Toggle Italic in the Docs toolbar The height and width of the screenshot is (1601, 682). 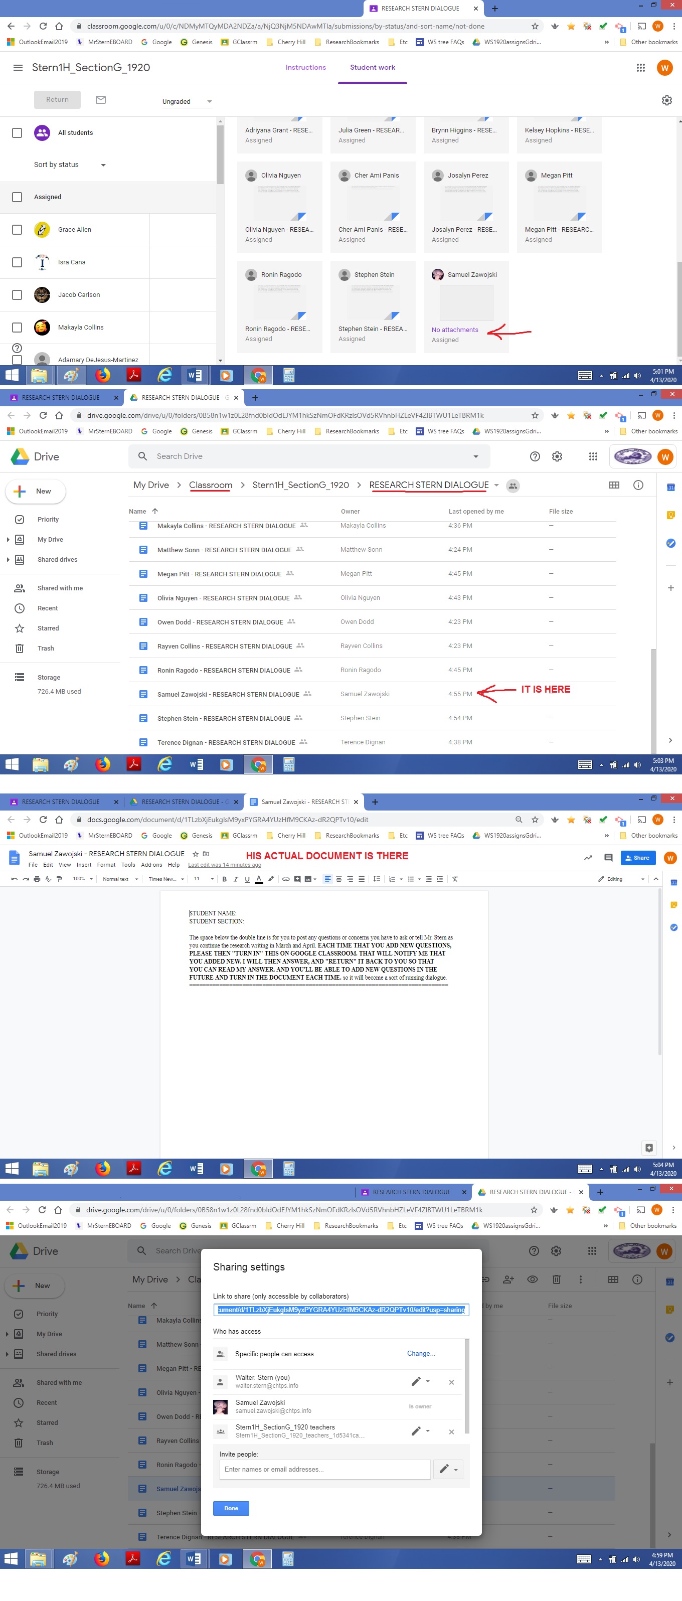coord(235,879)
